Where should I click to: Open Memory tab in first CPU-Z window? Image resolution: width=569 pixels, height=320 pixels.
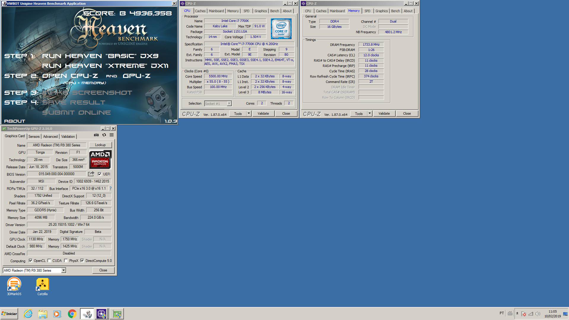tap(233, 11)
